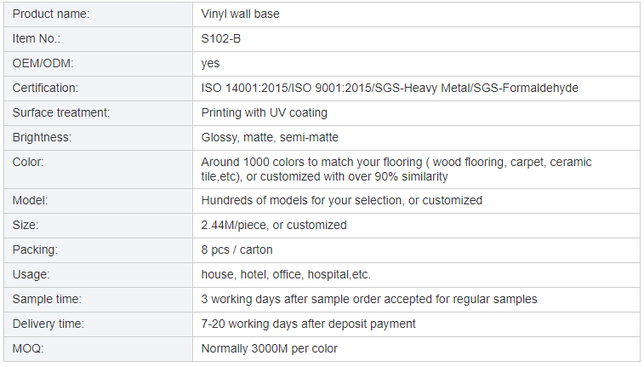Click 'Normally 3000M per color' MOQ value
Viewport: 644px width, 367px height.
click(269, 348)
